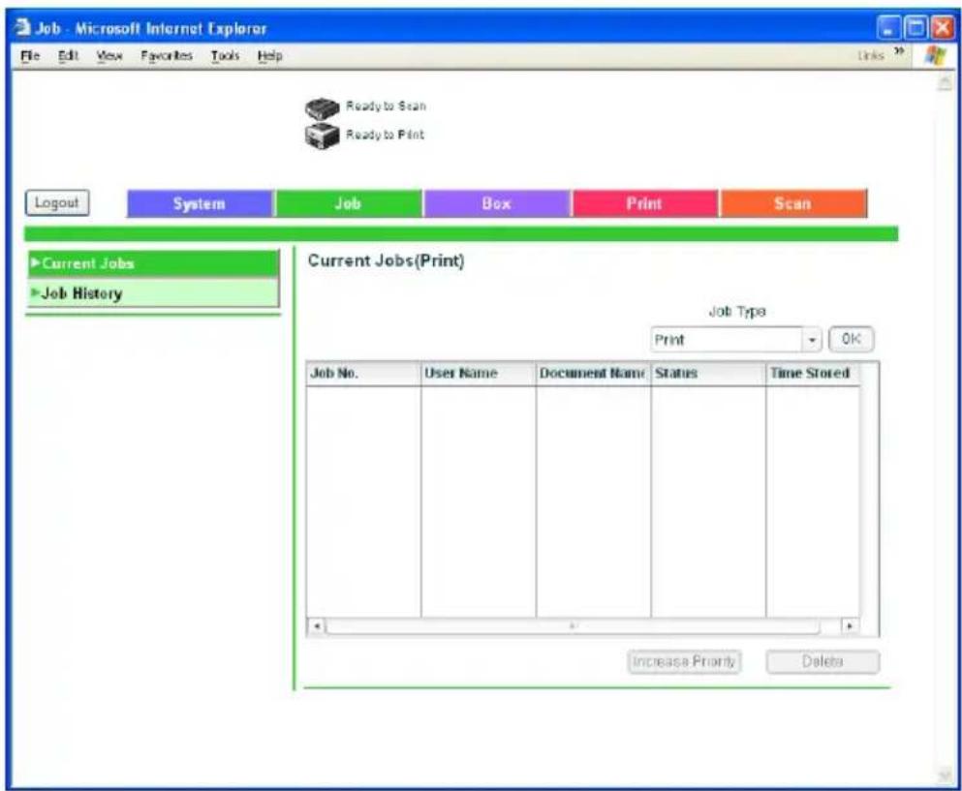This screenshot has width=962, height=791.
Task: Click the Job No. column header
Action: [363, 374]
